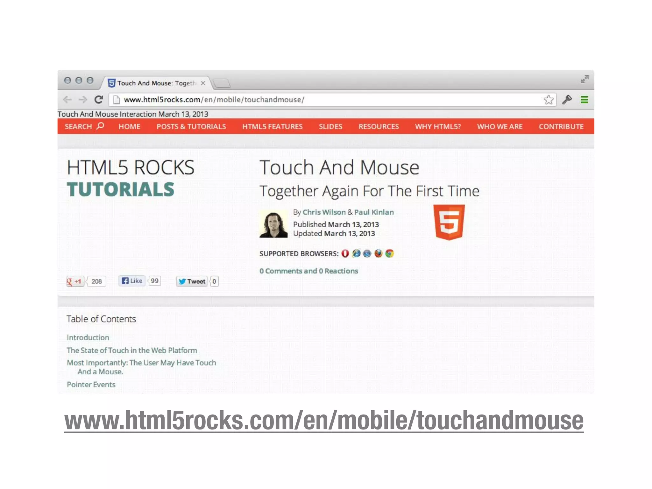Image resolution: width=652 pixels, height=489 pixels.
Task: Click the Together Again For The First Time subtitle
Action: click(x=369, y=191)
